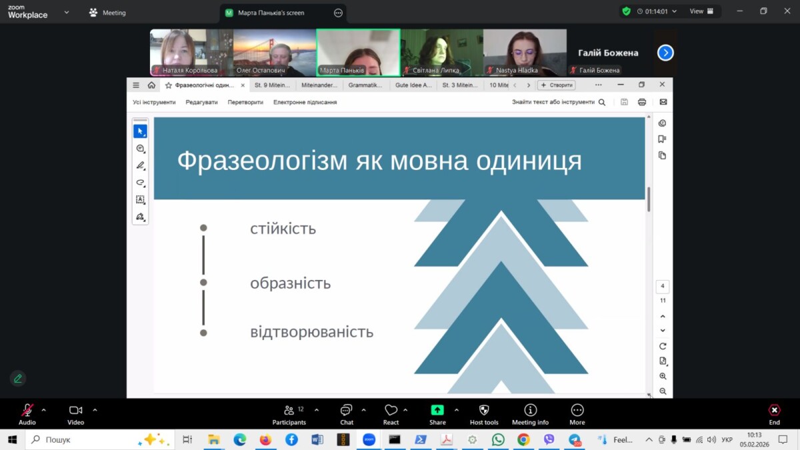The height and width of the screenshot is (450, 800).
Task: Expand audio options arrow next to Audio
Action: (x=44, y=410)
